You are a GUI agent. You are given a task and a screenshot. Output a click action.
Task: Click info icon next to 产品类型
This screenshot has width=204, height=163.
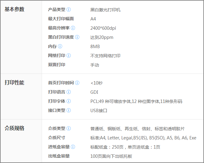69,9
